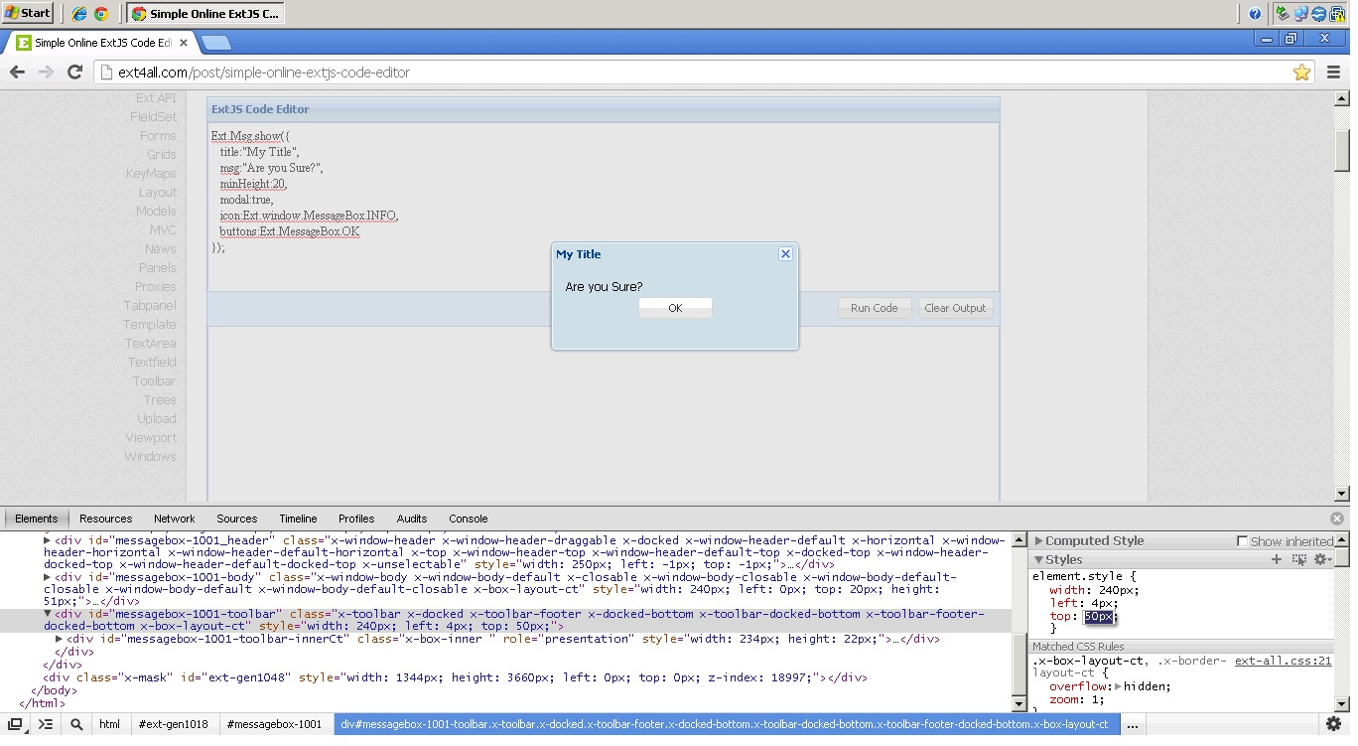Expand the overflow property triangle
This screenshot has width=1358, height=746.
[1119, 686]
